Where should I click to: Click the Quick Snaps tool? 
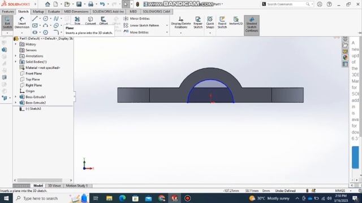(210, 23)
